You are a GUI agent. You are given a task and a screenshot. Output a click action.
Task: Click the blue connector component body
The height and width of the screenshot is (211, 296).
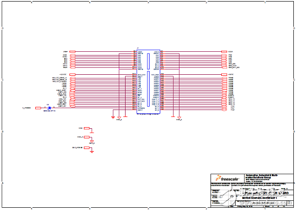[149, 82]
